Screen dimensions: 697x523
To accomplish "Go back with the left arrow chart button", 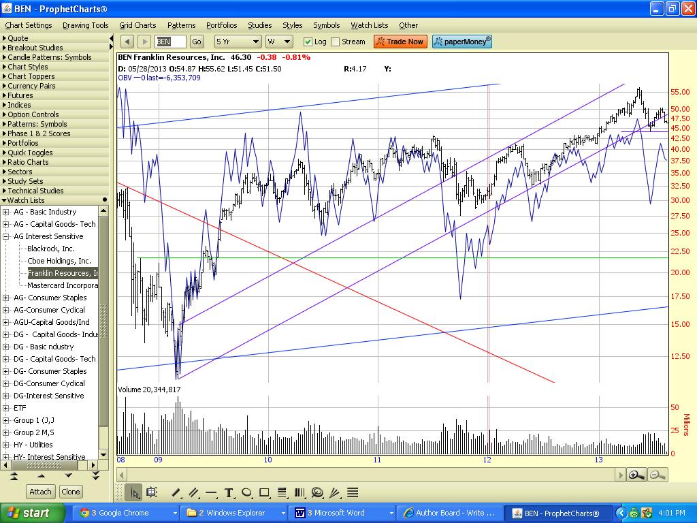I will point(127,42).
